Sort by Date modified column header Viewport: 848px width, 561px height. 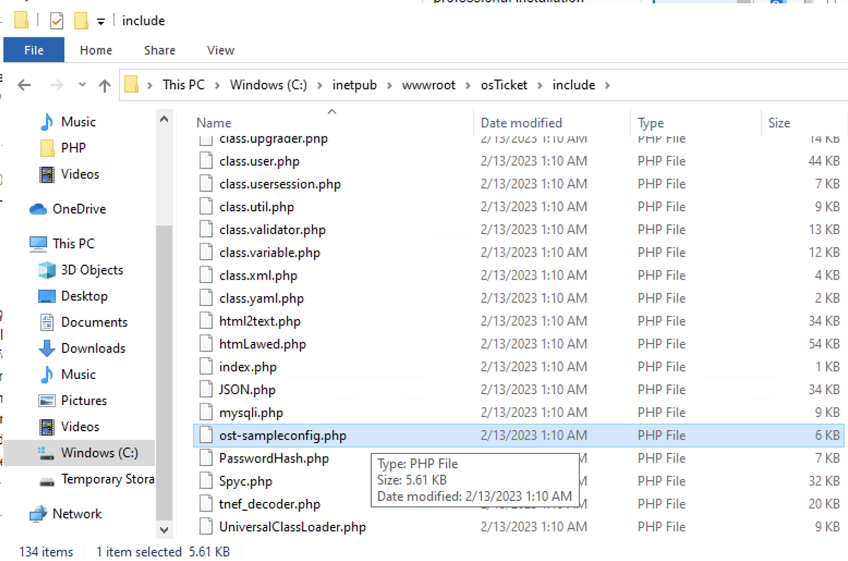[552, 123]
